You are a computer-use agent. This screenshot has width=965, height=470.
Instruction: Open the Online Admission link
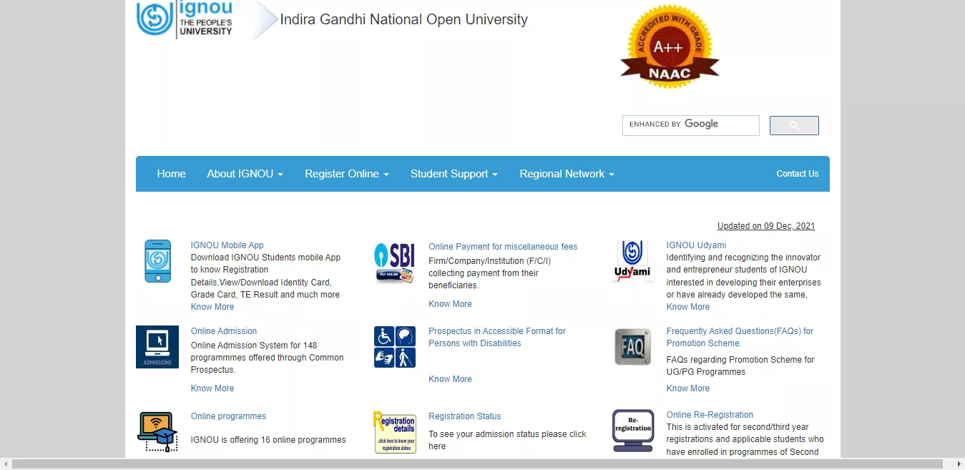click(224, 331)
